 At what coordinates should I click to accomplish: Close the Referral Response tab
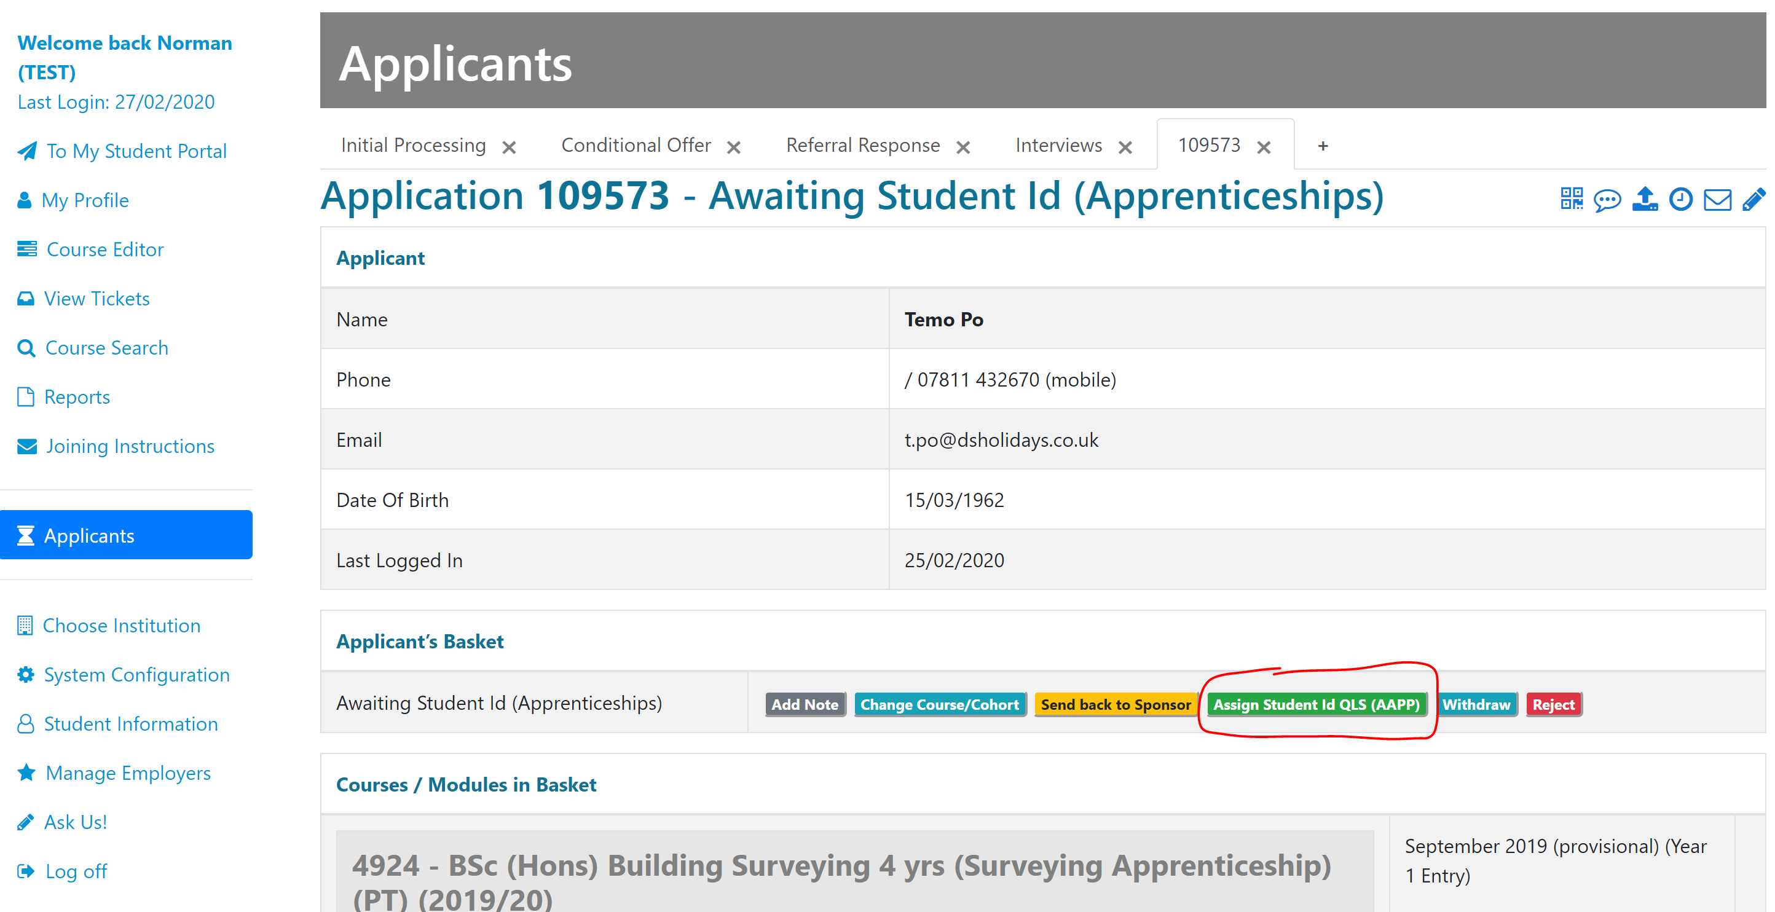pyautogui.click(x=964, y=146)
